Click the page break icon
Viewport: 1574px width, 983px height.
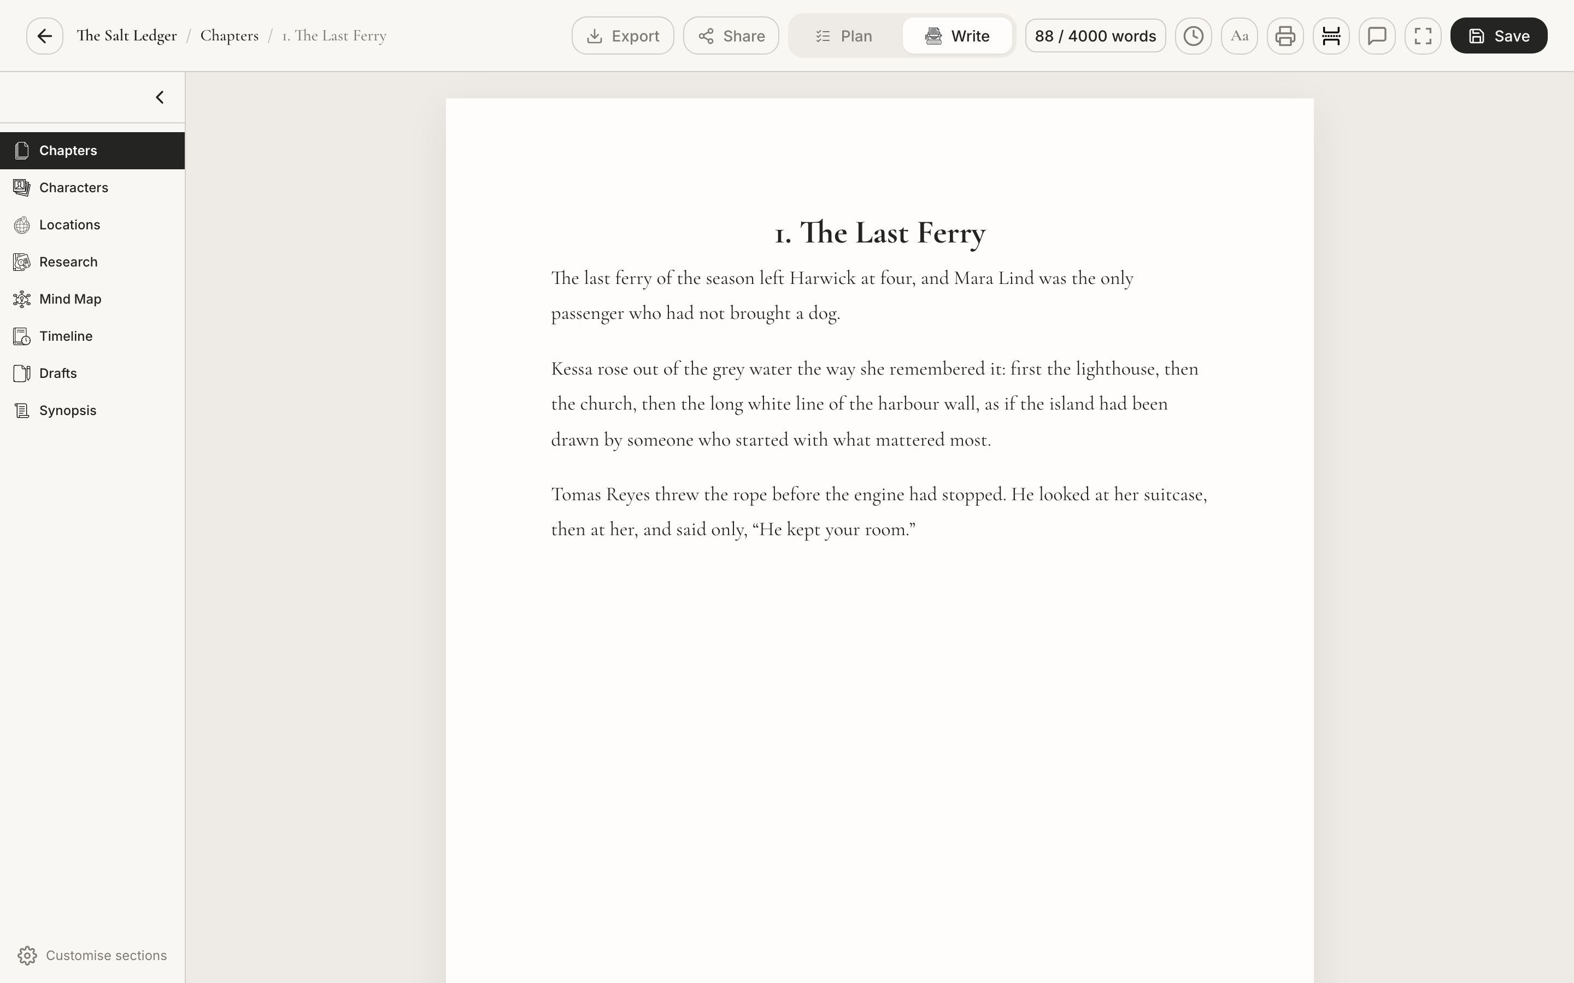point(1331,35)
